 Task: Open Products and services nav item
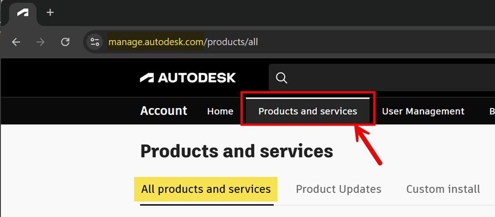(x=307, y=111)
